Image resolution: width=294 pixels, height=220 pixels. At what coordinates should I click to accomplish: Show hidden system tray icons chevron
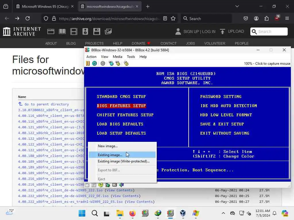coord(223,213)
